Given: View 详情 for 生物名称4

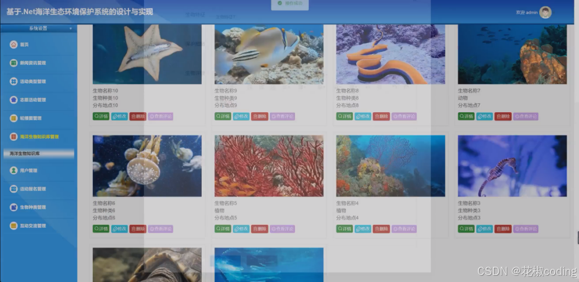Looking at the screenshot, I should coord(345,229).
